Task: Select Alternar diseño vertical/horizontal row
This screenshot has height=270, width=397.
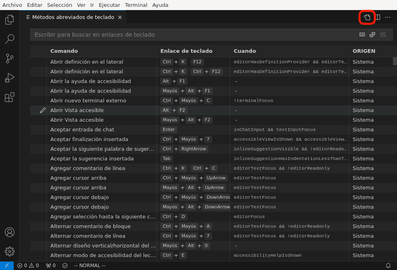Action: [x=214, y=245]
